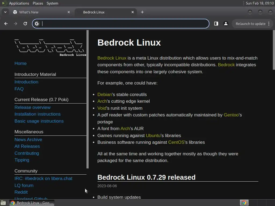Click the sidebar vertical scrollbar
The width and height of the screenshot is (275, 206).
pyautogui.click(x=88, y=99)
